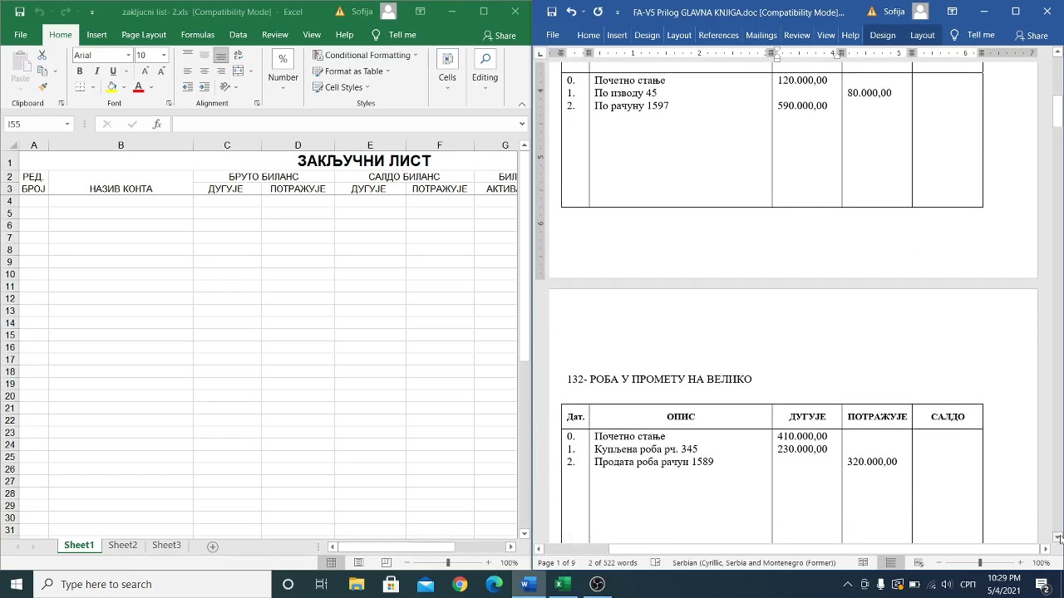Image resolution: width=1064 pixels, height=598 pixels.
Task: Open Cell Styles gallery
Action: point(341,87)
